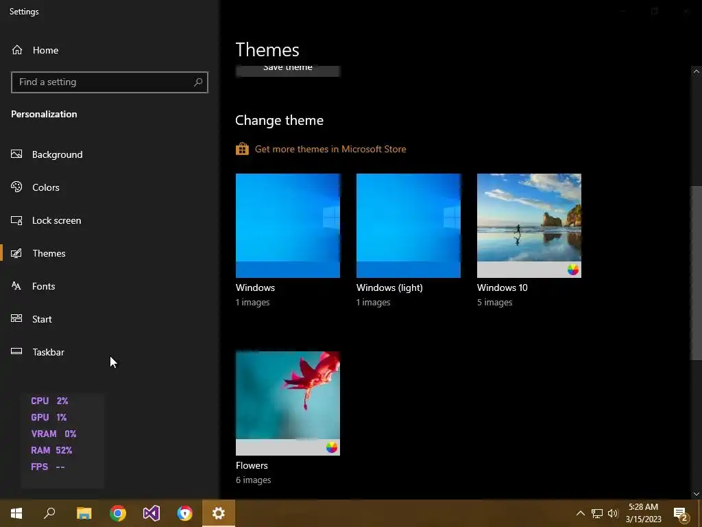
Task: Click in the Find a setting box
Action: tap(109, 82)
